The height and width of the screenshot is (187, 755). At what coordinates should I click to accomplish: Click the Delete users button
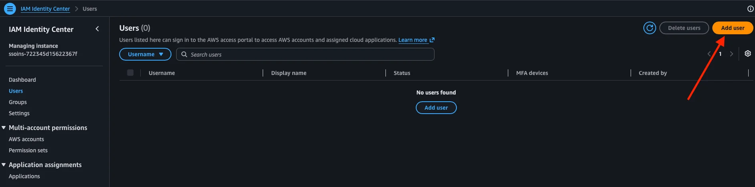684,28
